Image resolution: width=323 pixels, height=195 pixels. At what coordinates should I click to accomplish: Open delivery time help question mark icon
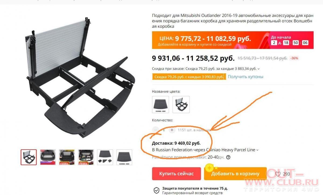point(228,157)
